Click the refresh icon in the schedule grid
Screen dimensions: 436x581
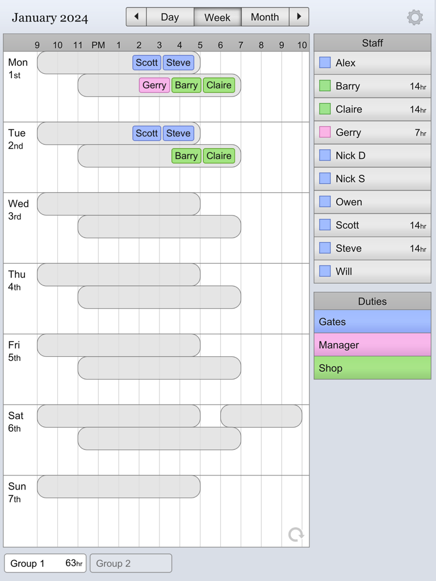(295, 534)
